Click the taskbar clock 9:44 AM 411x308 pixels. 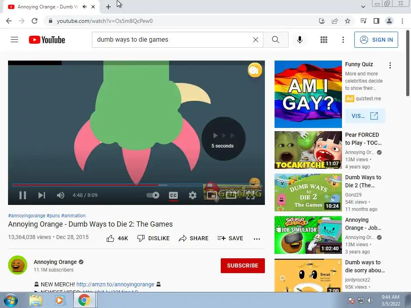coord(391,300)
